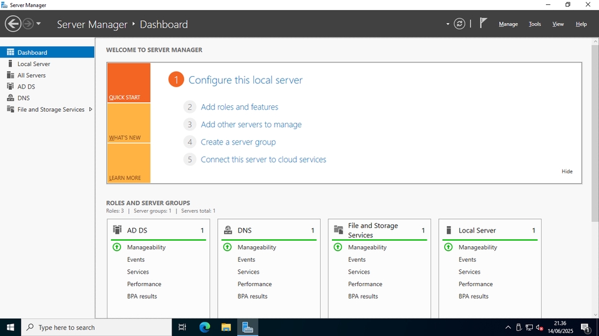This screenshot has height=336, width=599.
Task: Click Local Server tile icon
Action: click(449, 230)
